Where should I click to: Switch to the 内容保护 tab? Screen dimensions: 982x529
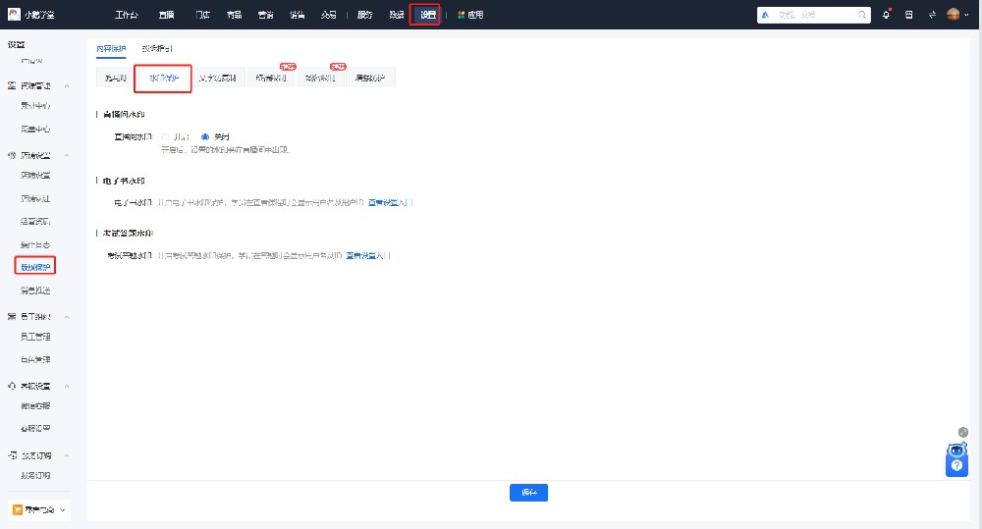pos(111,49)
